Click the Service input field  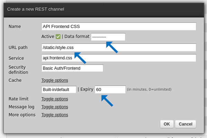pos(119,58)
